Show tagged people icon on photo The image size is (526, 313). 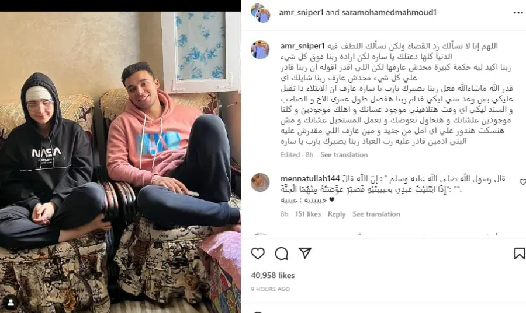tap(11, 303)
